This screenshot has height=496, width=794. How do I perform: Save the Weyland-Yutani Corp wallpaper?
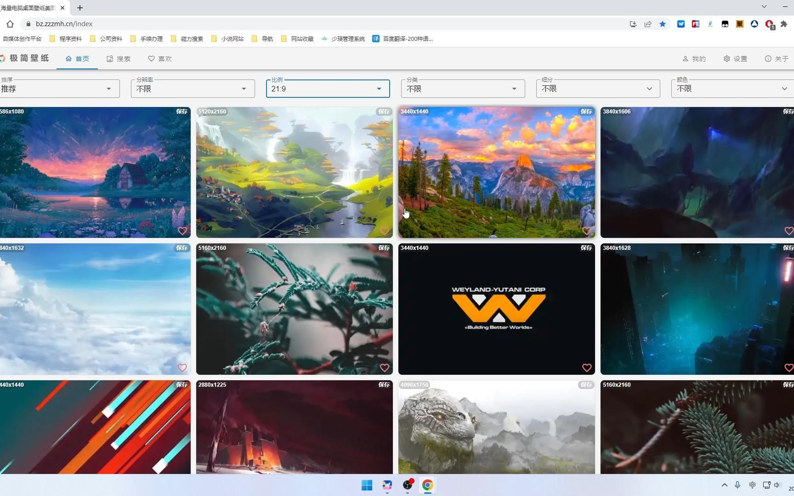(586, 248)
